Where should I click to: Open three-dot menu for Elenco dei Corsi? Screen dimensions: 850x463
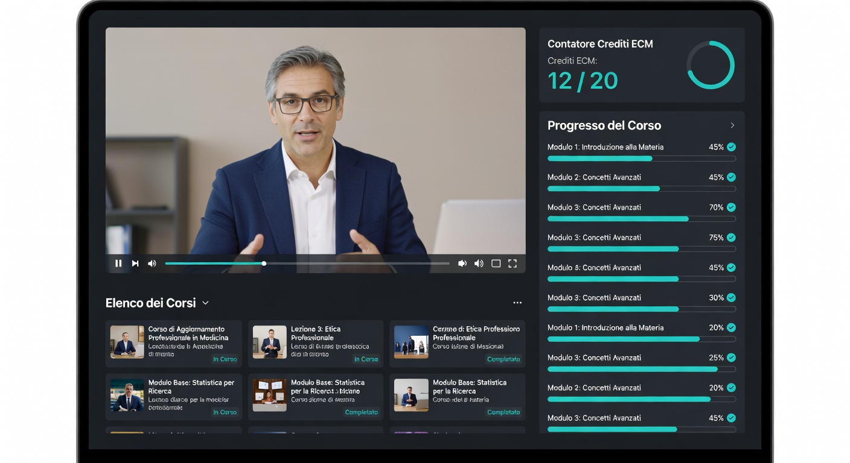click(517, 303)
